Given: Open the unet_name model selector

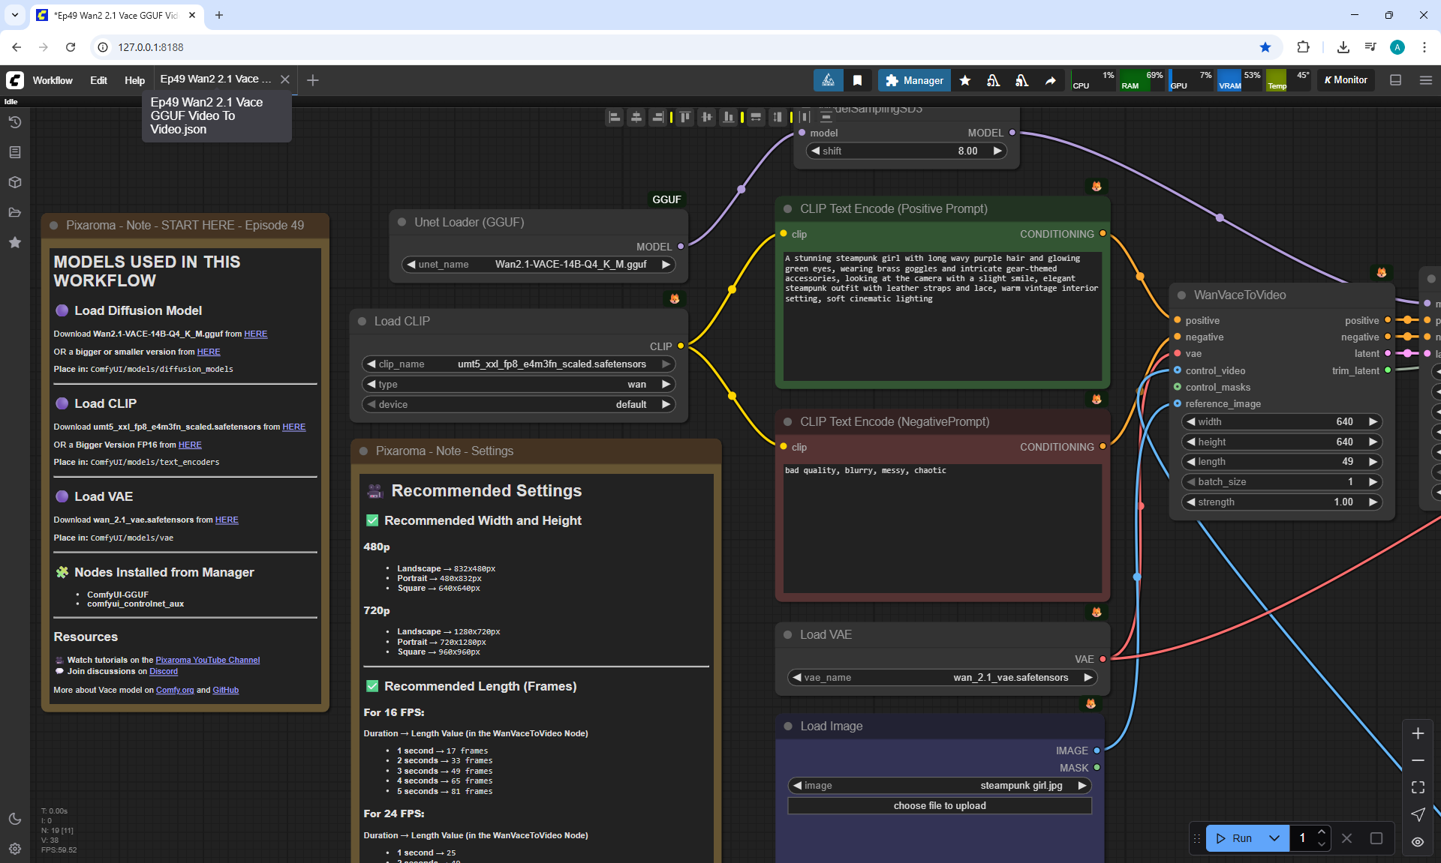Looking at the screenshot, I should (x=537, y=264).
